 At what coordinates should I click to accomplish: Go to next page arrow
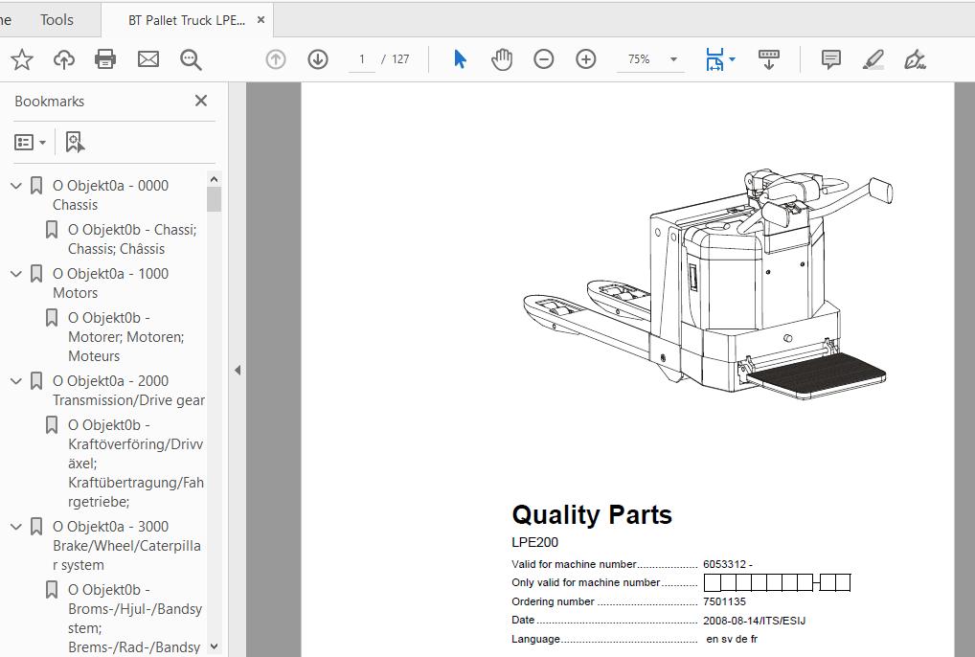pyautogui.click(x=318, y=59)
